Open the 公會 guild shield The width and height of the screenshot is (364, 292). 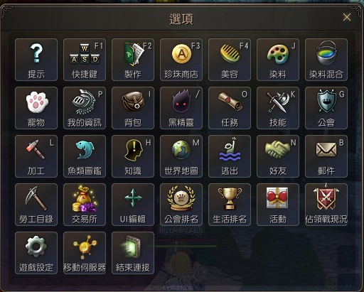(326, 108)
